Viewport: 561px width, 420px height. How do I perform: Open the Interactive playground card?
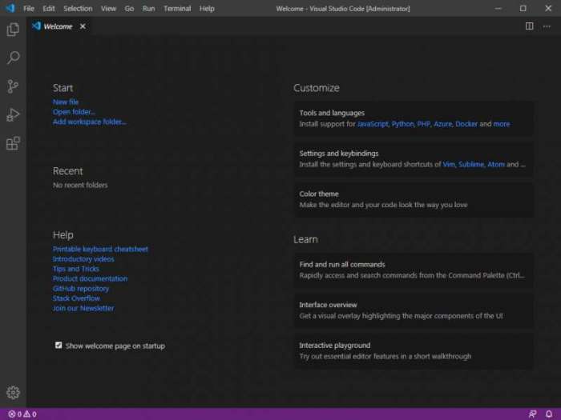(x=414, y=350)
